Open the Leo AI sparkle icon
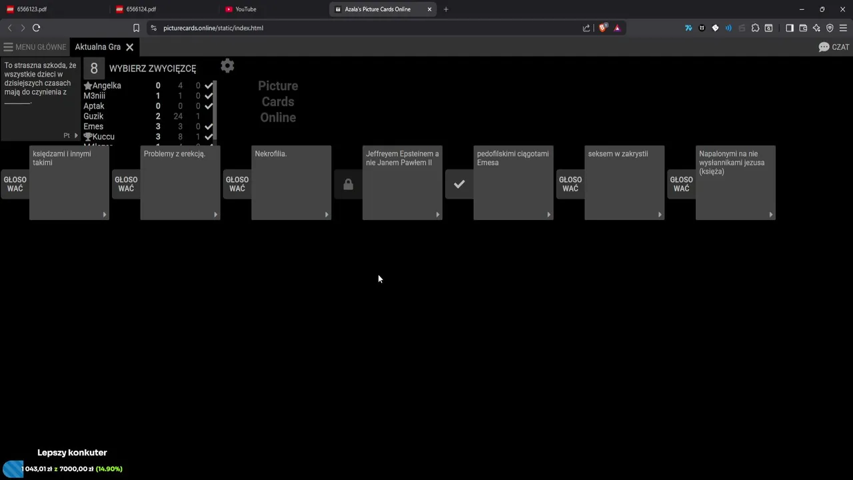Image resolution: width=853 pixels, height=480 pixels. (816, 28)
